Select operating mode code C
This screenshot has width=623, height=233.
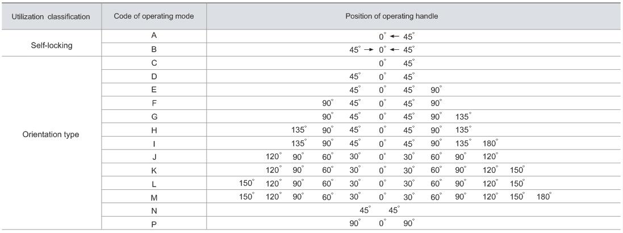[154, 63]
